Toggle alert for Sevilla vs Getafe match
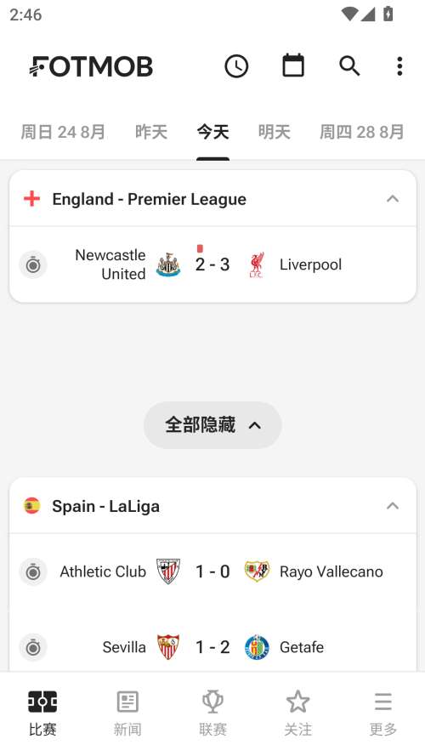 (x=33, y=647)
